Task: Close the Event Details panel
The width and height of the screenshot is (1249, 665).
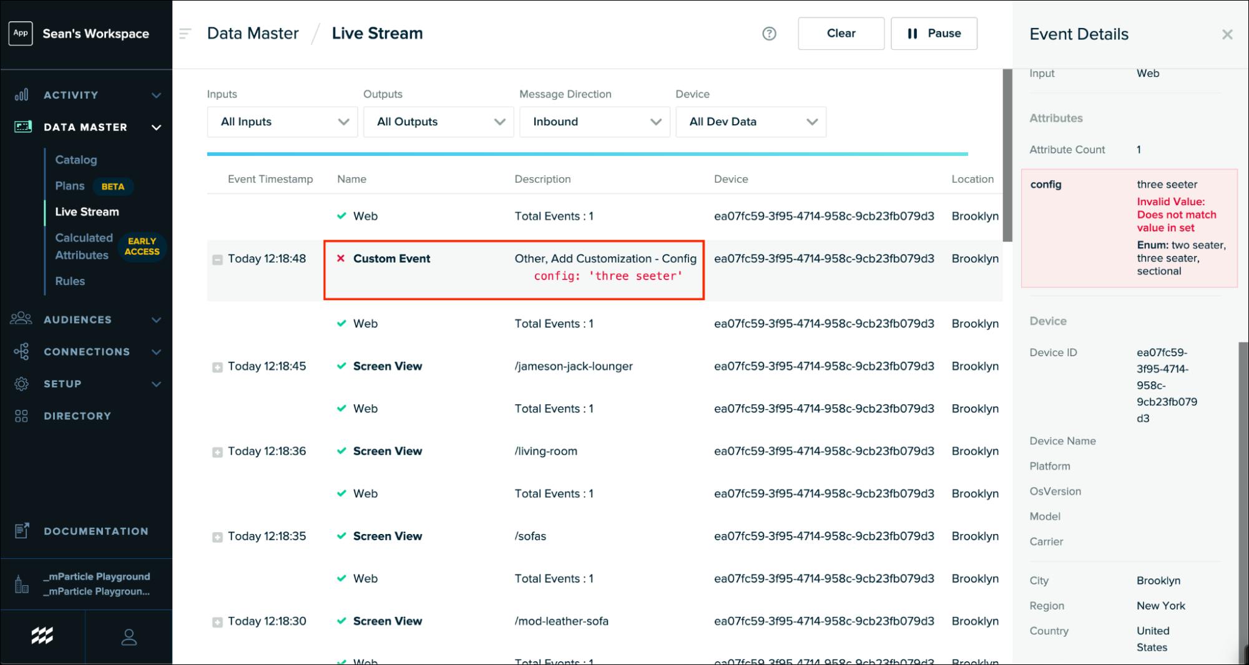Action: (x=1227, y=34)
